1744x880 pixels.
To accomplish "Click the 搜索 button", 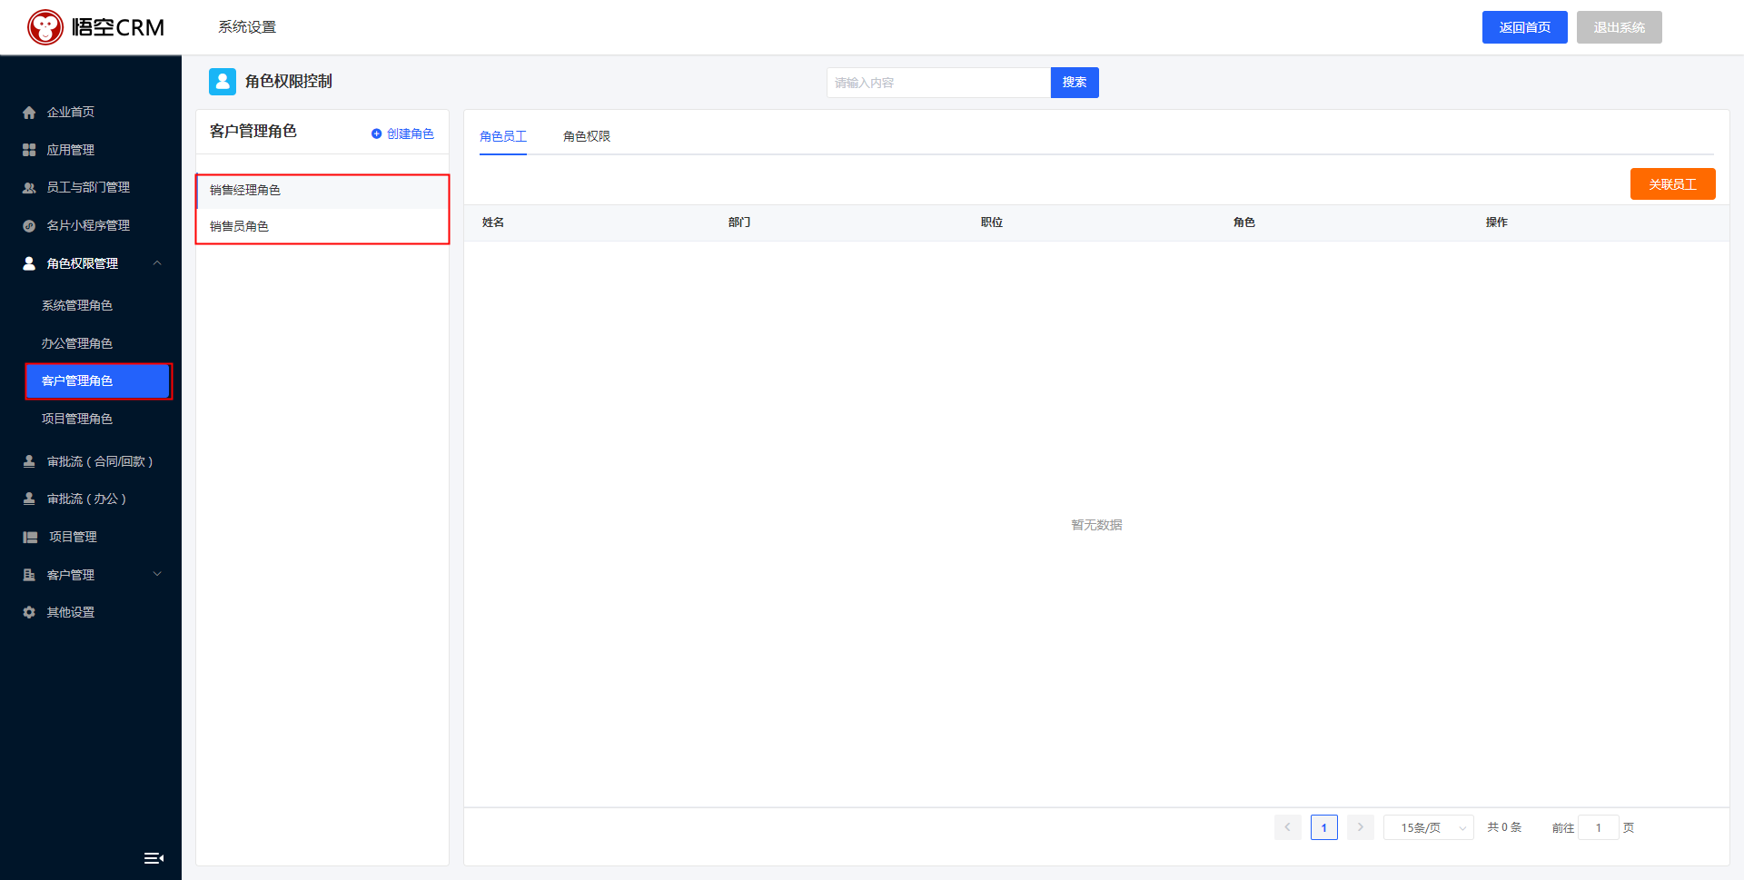I will pos(1075,83).
